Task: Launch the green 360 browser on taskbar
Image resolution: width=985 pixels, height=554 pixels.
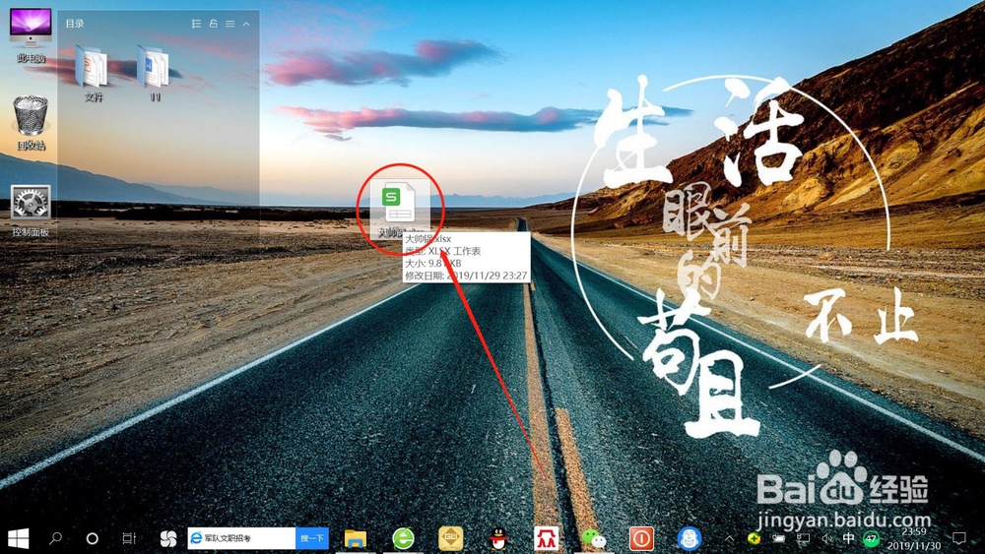Action: pyautogui.click(x=403, y=538)
